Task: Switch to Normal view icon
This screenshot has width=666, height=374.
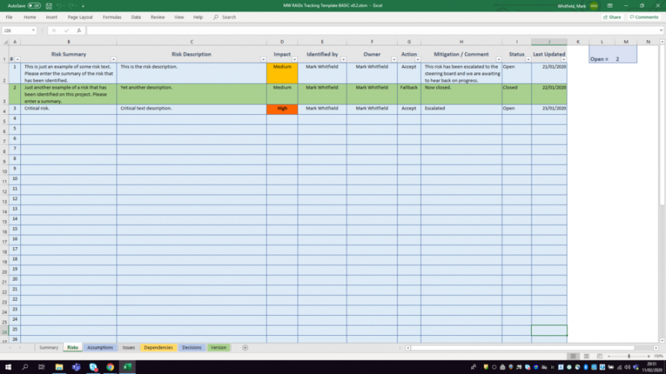Action: (x=573, y=356)
